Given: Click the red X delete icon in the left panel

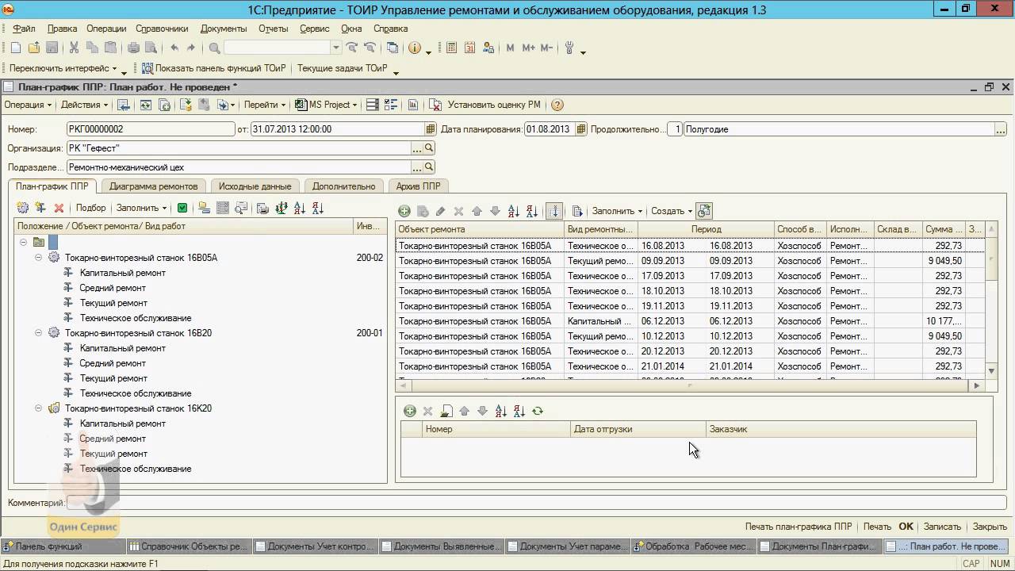Looking at the screenshot, I should [59, 209].
